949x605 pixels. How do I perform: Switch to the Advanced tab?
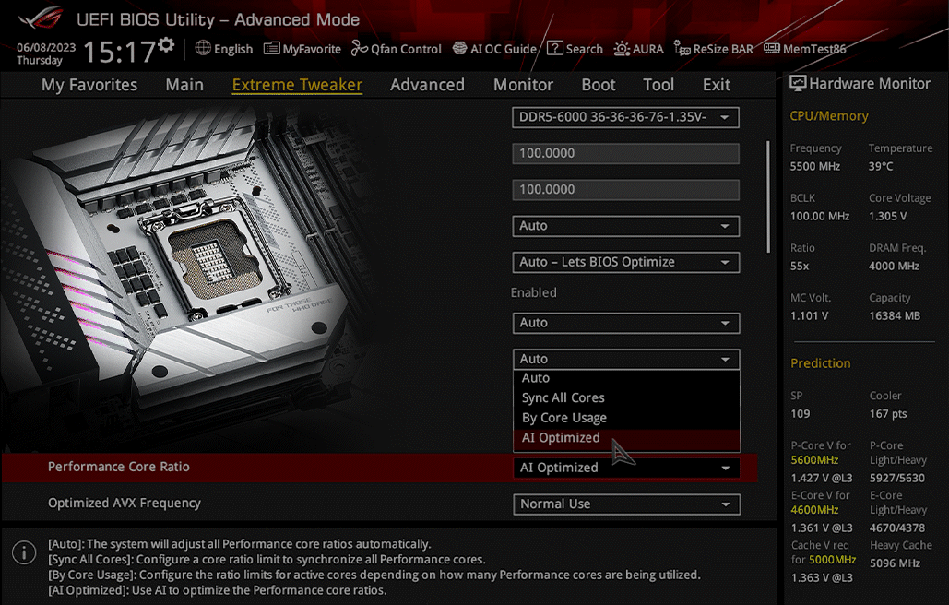click(427, 85)
